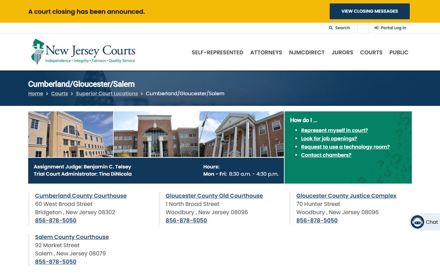Click the Search magnifier icon

click(x=331, y=28)
